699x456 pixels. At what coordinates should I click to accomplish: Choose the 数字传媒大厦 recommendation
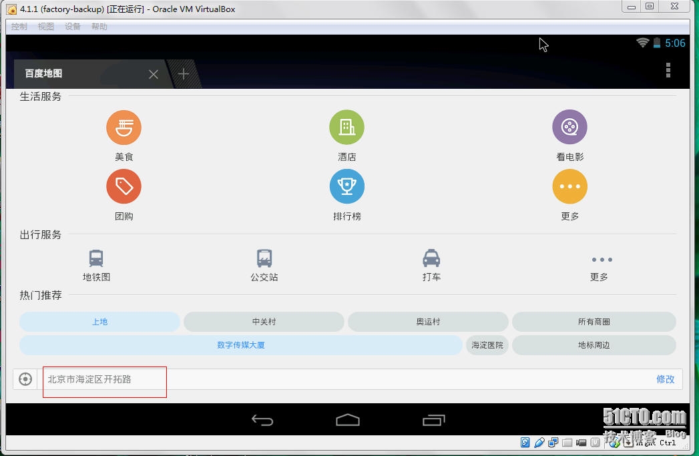pyautogui.click(x=241, y=345)
